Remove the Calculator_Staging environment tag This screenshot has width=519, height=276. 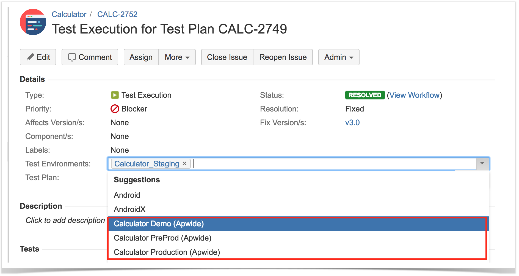(185, 164)
